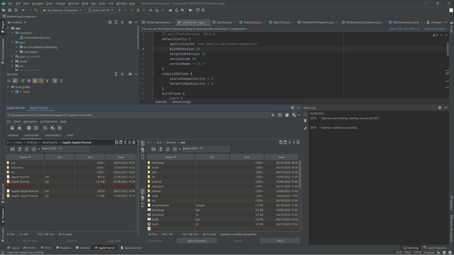Open editor tabs overflow chevron
This screenshot has height=255, width=454.
coord(446,22)
